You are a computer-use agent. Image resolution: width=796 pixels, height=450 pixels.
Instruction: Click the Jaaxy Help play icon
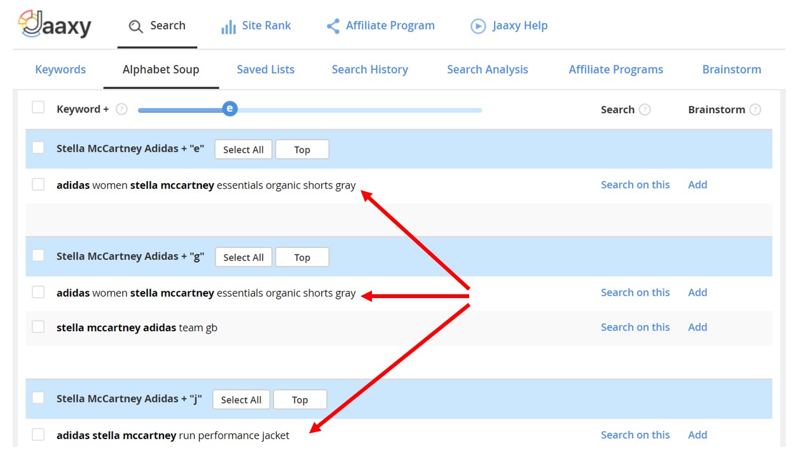pos(478,26)
